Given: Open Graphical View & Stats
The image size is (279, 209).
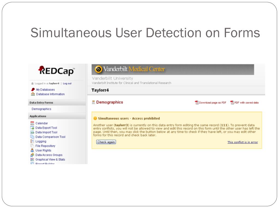Looking at the screenshot, I should coord(50,159).
